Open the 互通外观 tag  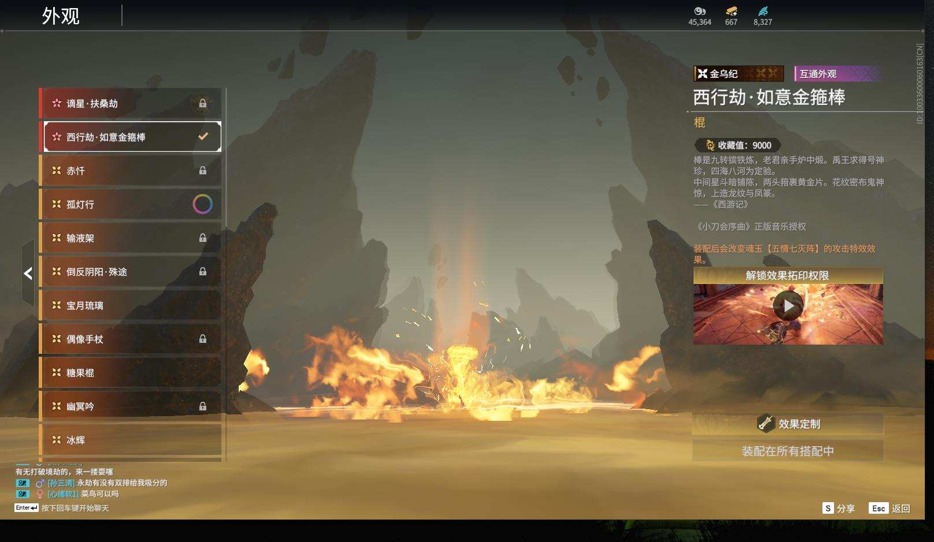(837, 74)
